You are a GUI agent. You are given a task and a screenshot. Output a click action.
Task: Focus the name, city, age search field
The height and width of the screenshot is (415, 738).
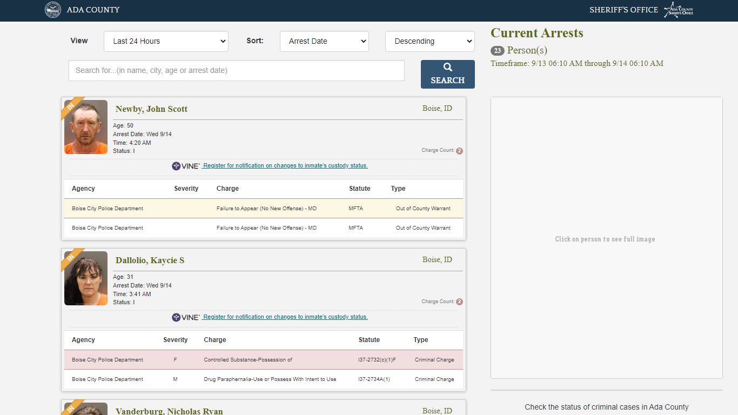click(x=237, y=70)
